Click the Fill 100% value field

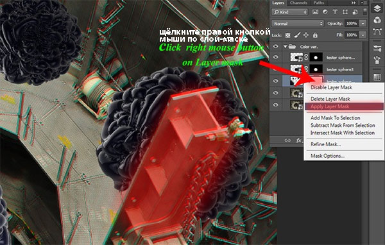pos(352,35)
